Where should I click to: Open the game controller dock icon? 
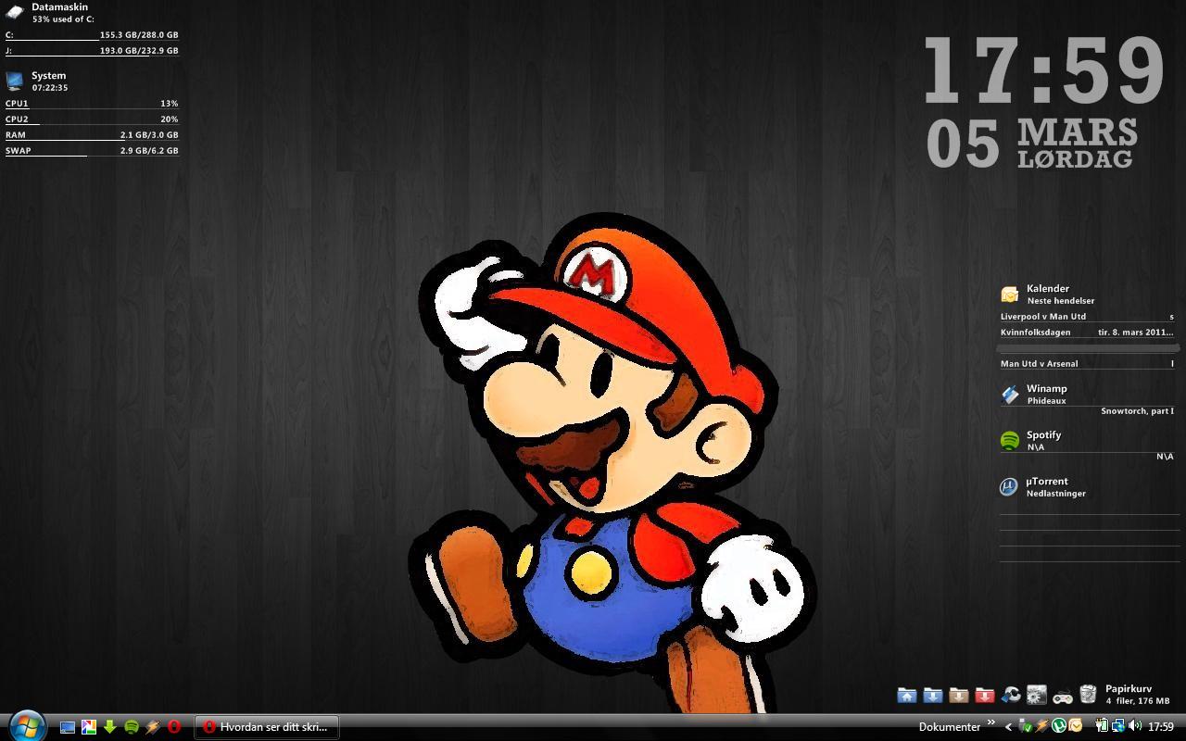click(x=1063, y=697)
